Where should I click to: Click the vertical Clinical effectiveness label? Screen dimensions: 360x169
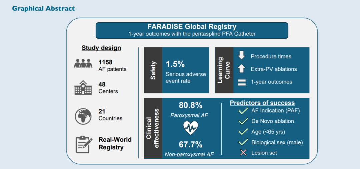[x=153, y=128]
